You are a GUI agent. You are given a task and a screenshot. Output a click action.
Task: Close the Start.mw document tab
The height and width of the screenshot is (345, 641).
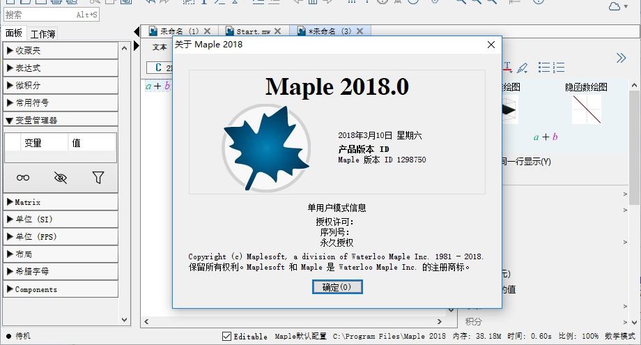click(277, 31)
